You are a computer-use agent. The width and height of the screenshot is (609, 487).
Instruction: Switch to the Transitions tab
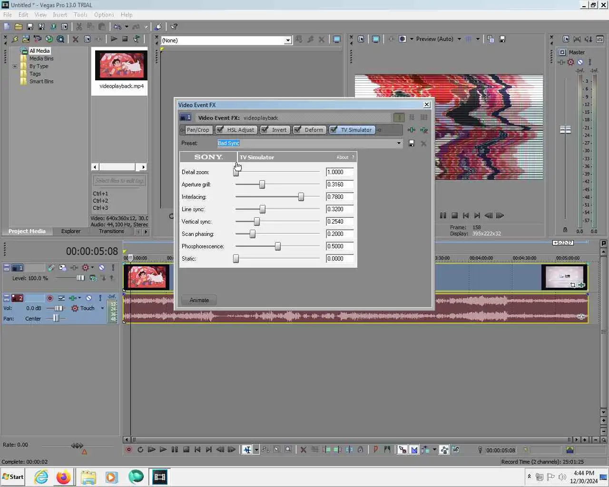tap(111, 231)
